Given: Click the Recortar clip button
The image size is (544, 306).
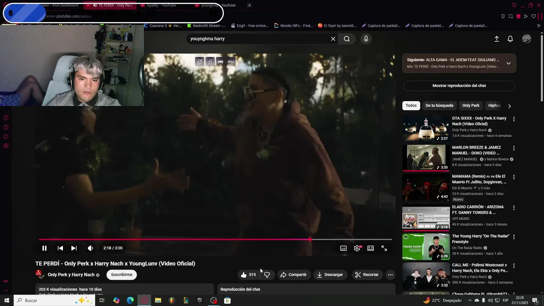Looking at the screenshot, I should tap(367, 275).
